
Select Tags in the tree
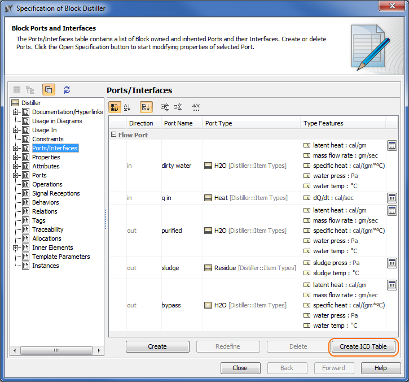38,220
